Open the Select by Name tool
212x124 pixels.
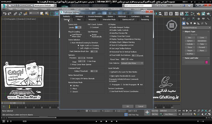click(x=47, y=14)
